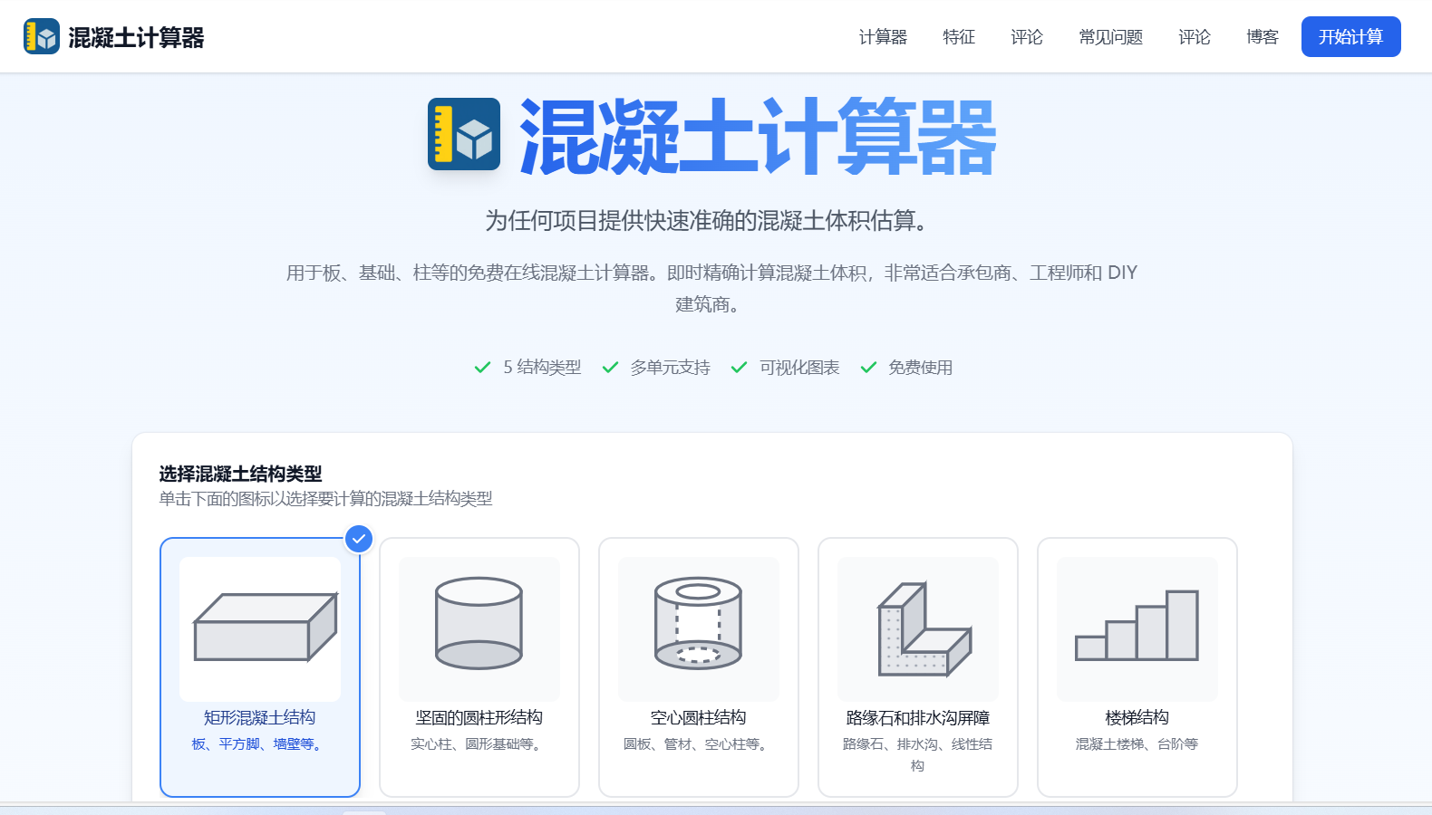Click the green check next to 可视化图表
This screenshot has width=1432, height=815.
click(x=739, y=367)
